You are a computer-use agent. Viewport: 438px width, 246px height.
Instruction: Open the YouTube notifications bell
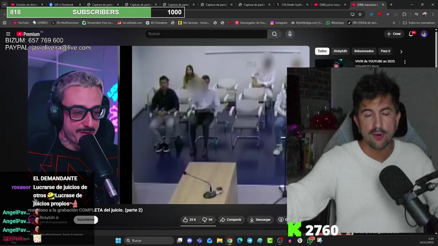tap(411, 34)
